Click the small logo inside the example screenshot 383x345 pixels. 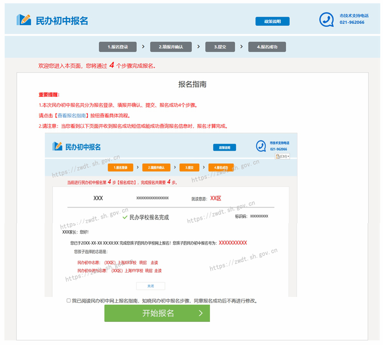57,146
